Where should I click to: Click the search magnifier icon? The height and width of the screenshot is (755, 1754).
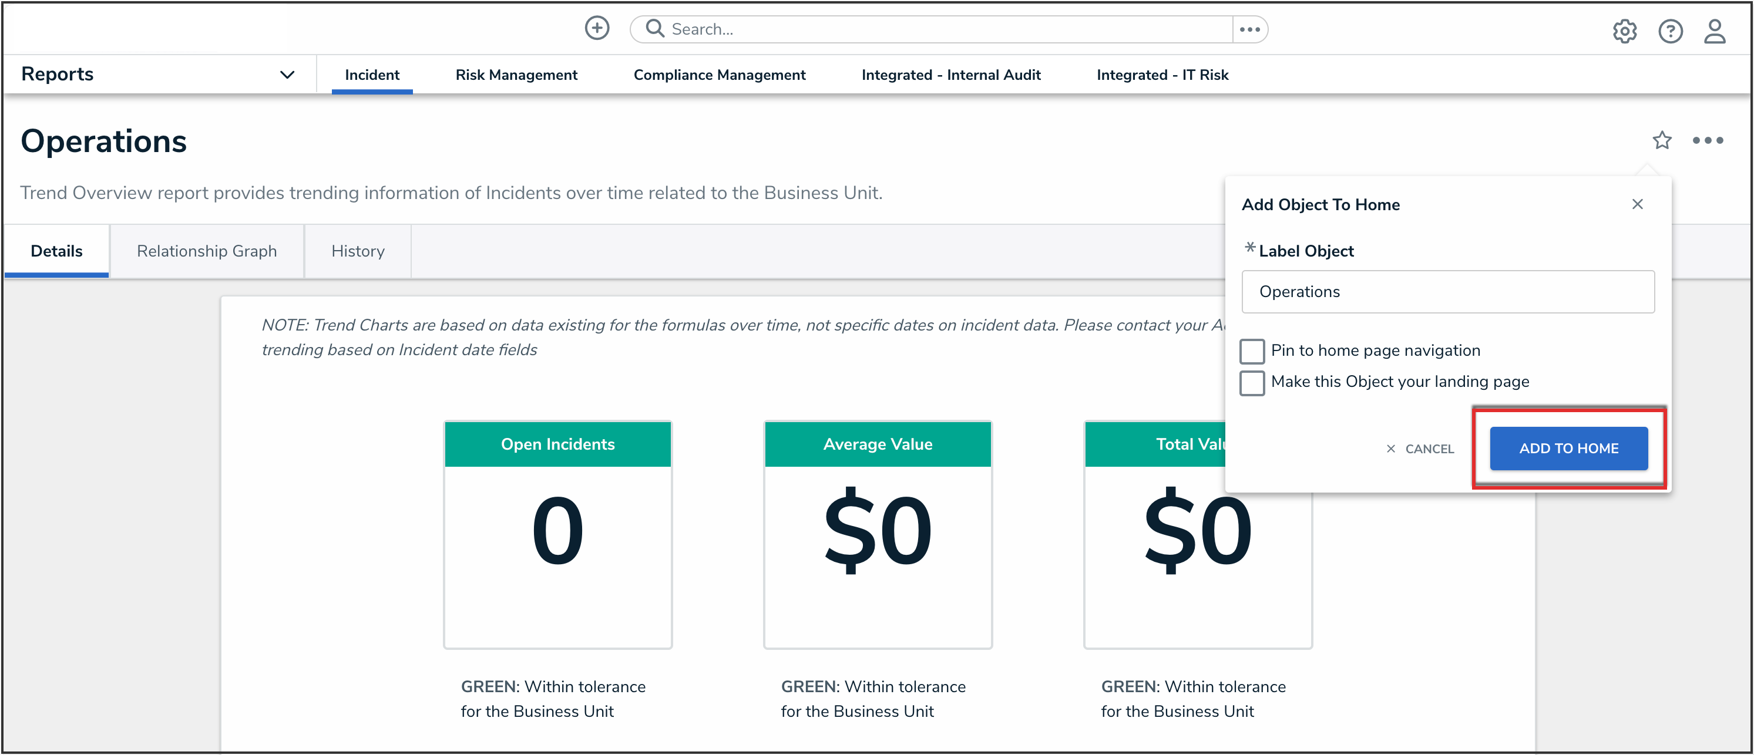tap(654, 29)
